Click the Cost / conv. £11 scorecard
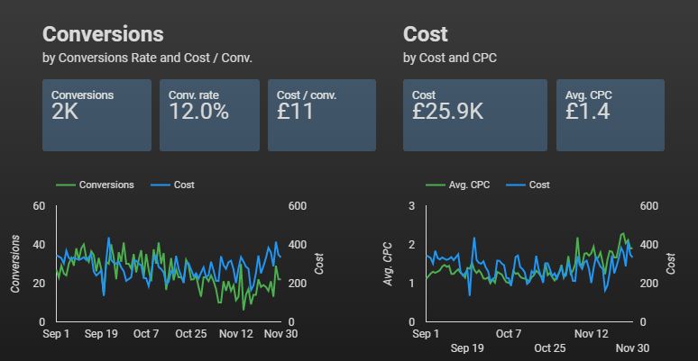 (321, 114)
